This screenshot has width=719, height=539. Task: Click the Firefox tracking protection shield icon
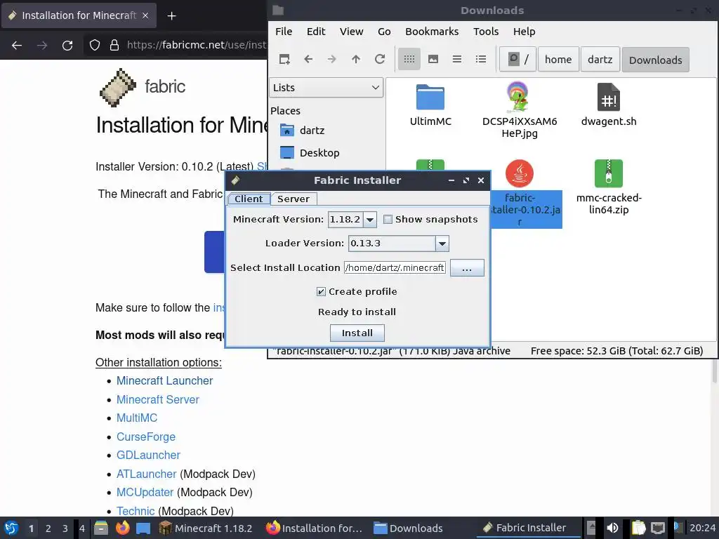95,45
